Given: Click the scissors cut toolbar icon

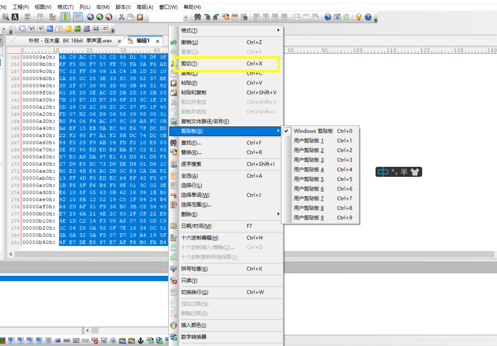Looking at the screenshot, I should (121, 17).
